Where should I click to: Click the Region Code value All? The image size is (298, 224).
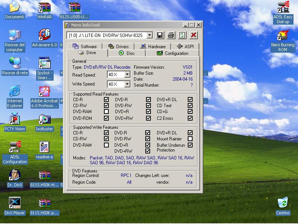point(129,182)
